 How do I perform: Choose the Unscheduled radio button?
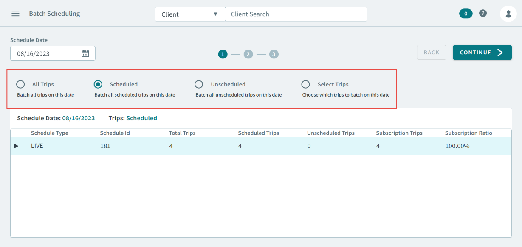pyautogui.click(x=199, y=84)
